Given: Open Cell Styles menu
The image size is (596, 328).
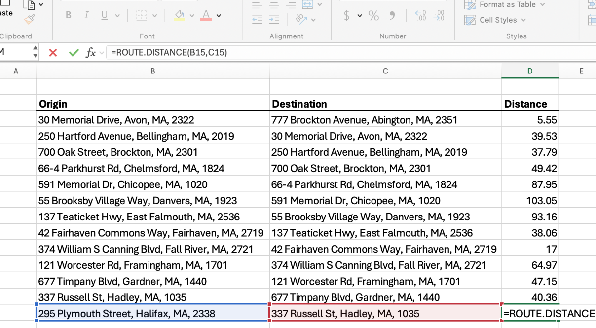Looking at the screenshot, I should pos(495,20).
